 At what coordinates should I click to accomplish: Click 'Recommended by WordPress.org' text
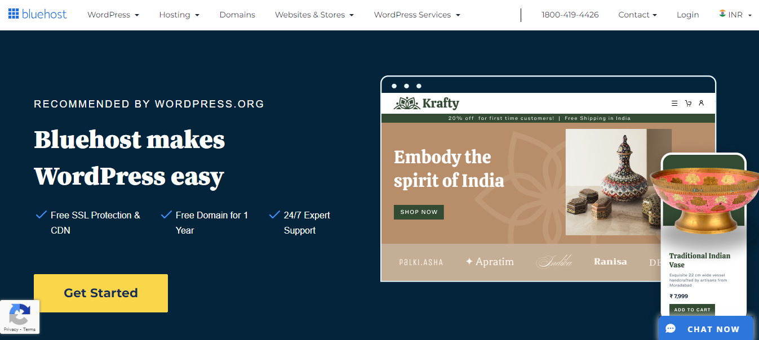[x=149, y=104]
